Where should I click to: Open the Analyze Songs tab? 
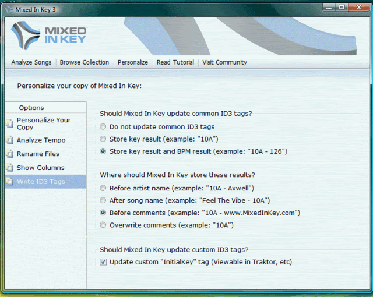pos(31,62)
